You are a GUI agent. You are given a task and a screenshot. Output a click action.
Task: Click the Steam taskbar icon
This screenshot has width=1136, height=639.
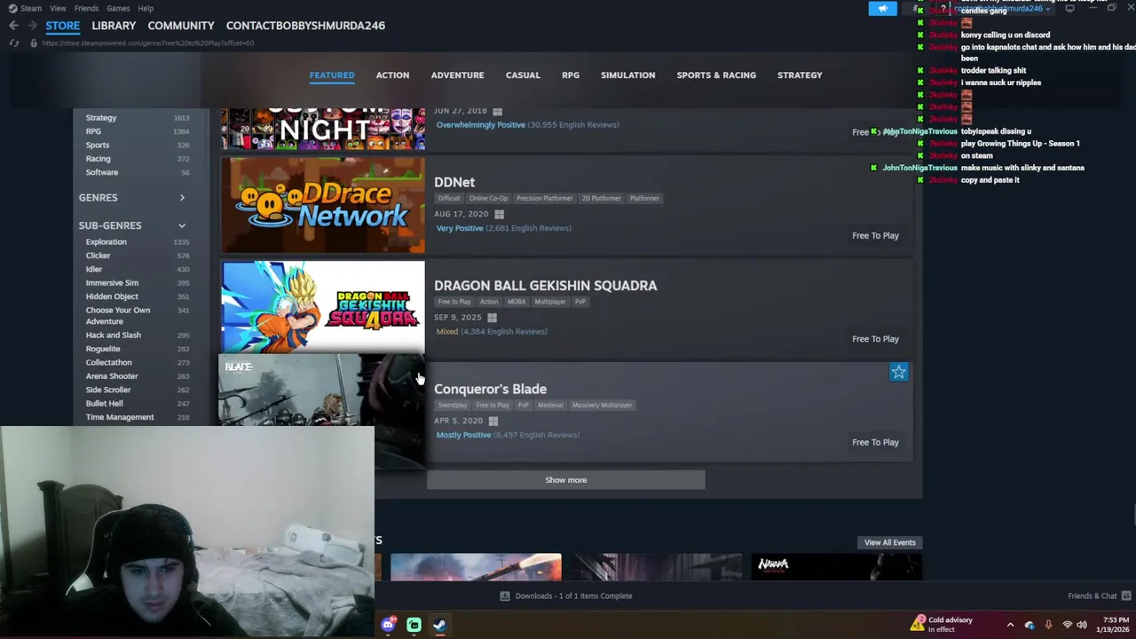(x=439, y=625)
